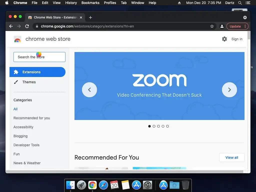Image resolution: width=256 pixels, height=192 pixels.
Task: Open the Help menu
Action: (x=152, y=3)
